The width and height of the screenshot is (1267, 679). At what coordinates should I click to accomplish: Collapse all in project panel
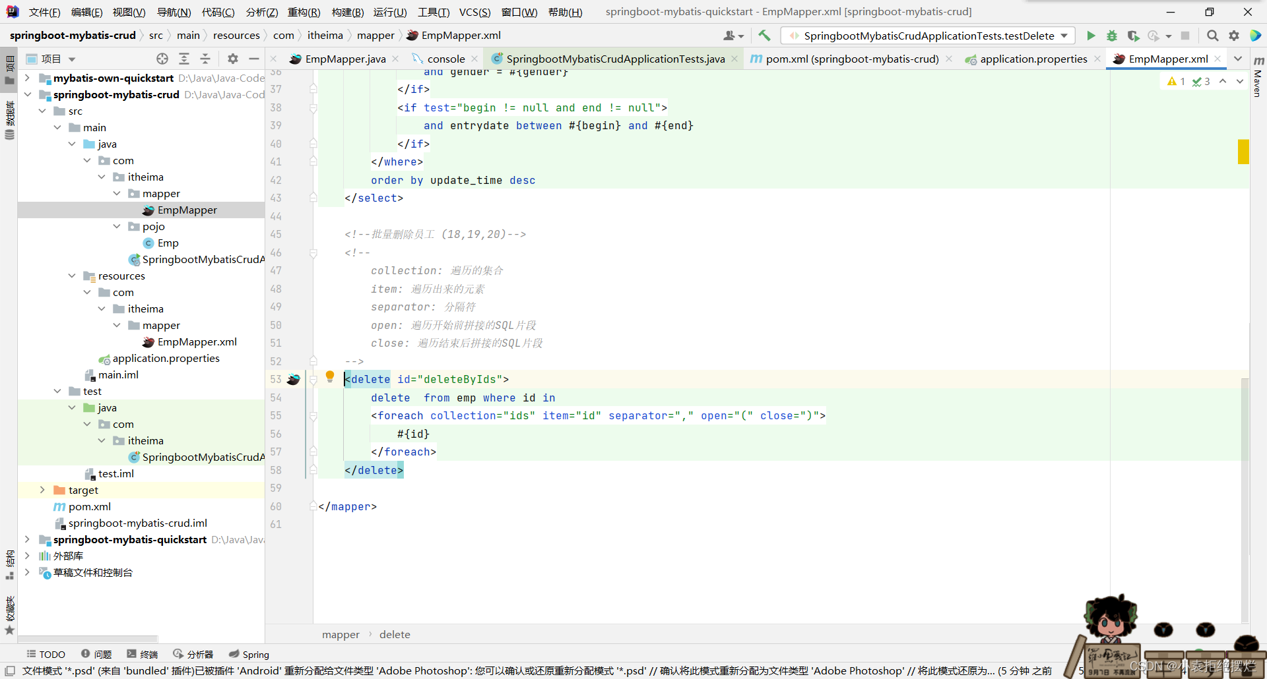(x=205, y=59)
